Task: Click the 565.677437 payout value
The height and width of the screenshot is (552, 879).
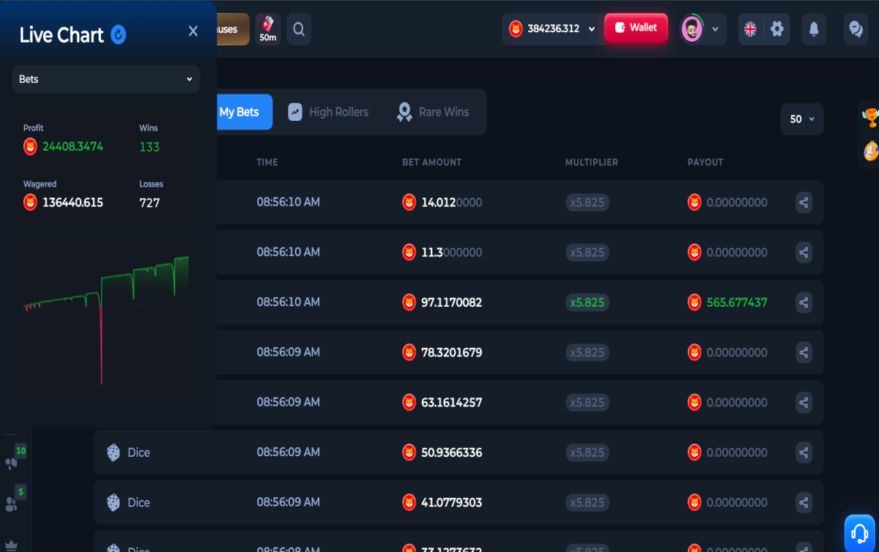Action: (x=737, y=302)
